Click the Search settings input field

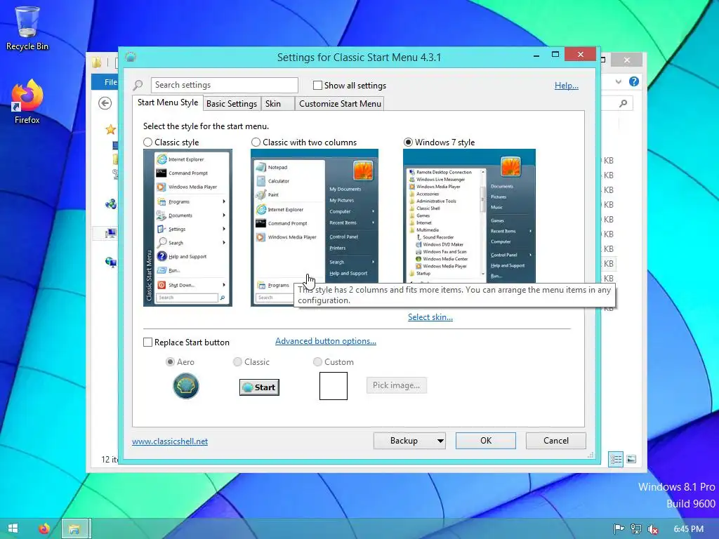tap(224, 85)
